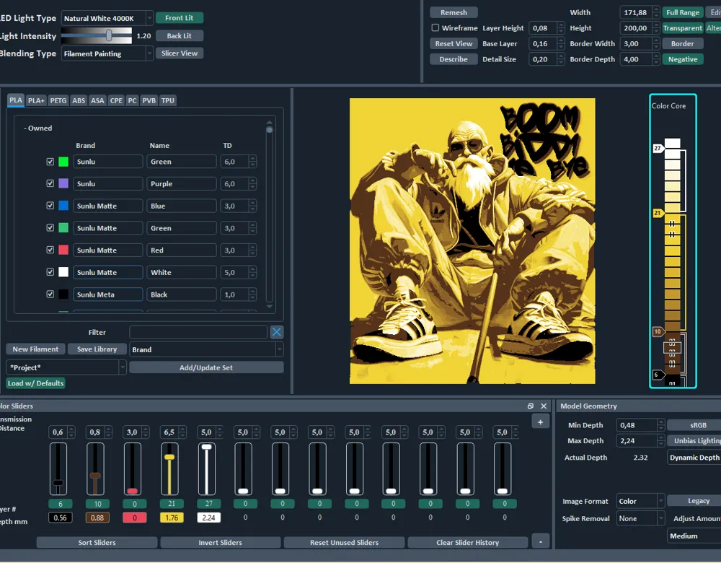Open the Medium adjust amount dropdown
This screenshot has height=563, width=721.
click(694, 536)
